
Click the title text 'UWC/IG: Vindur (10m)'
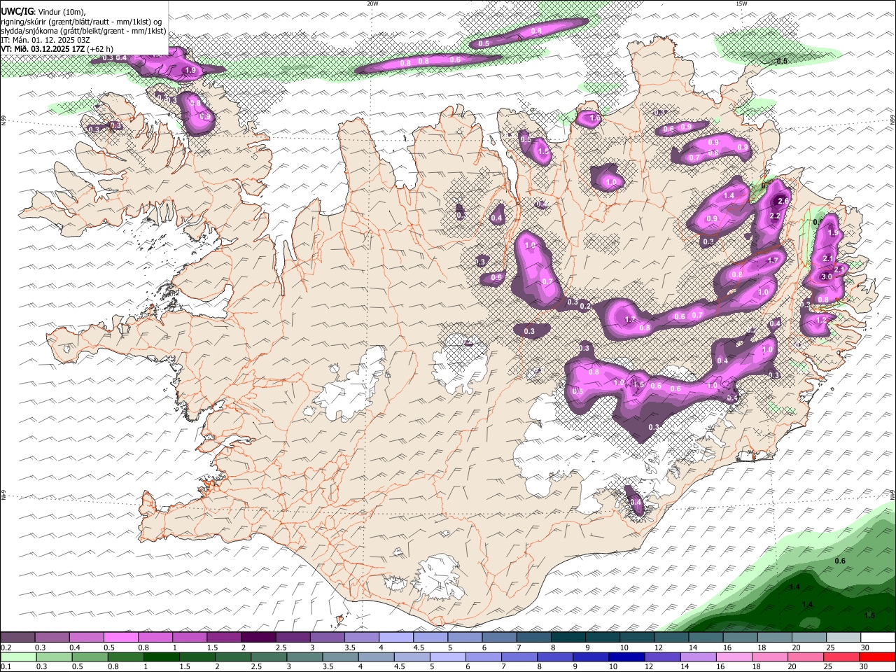click(x=43, y=11)
